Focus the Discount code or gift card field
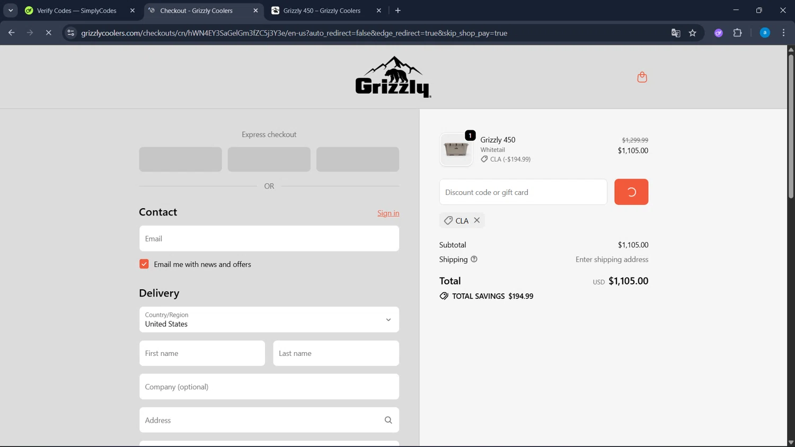The image size is (795, 447). [523, 192]
